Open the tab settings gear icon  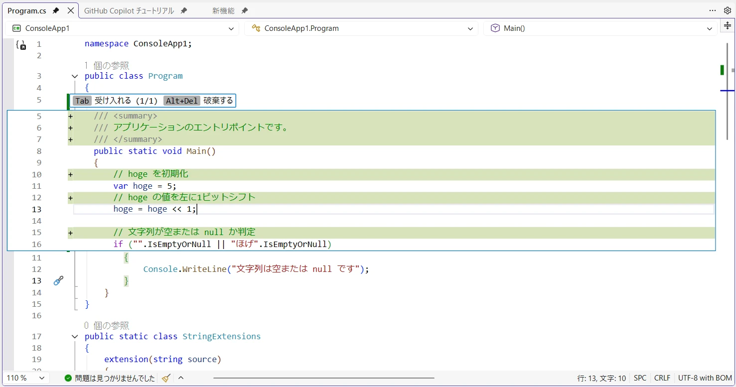pos(727,10)
